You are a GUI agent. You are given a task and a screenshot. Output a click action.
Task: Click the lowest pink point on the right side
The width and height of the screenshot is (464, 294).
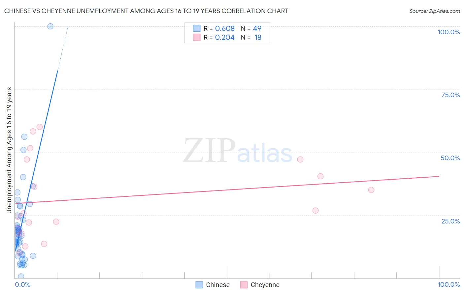[x=315, y=211]
